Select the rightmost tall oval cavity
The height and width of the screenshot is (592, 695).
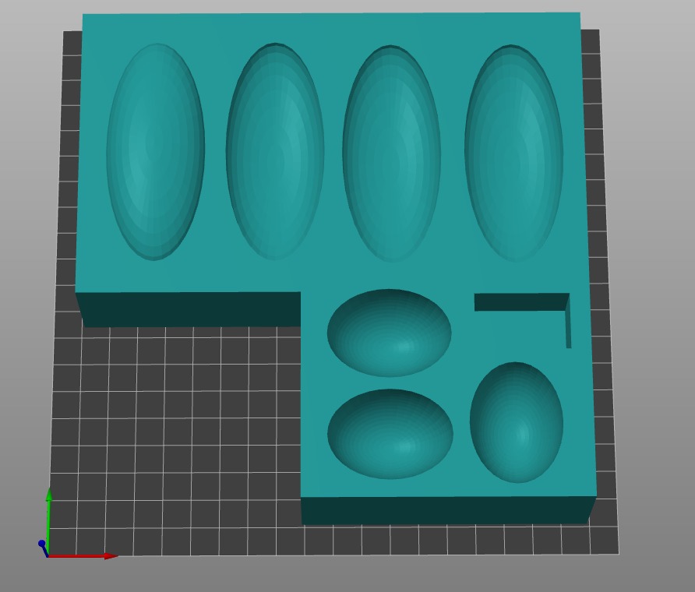513,153
